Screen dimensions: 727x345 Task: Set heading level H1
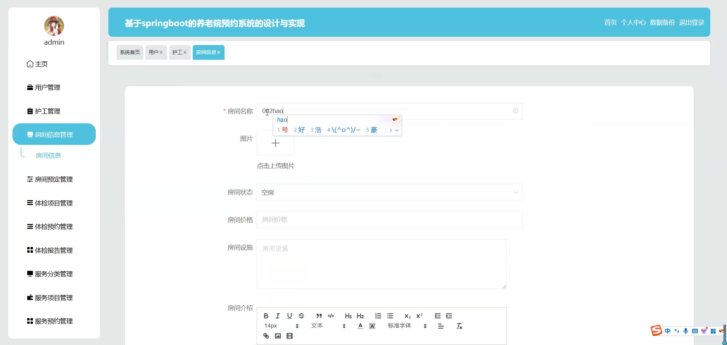coord(348,316)
